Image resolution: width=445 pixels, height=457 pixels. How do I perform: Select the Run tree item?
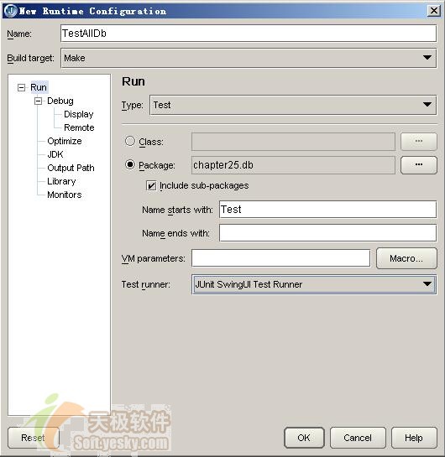39,87
